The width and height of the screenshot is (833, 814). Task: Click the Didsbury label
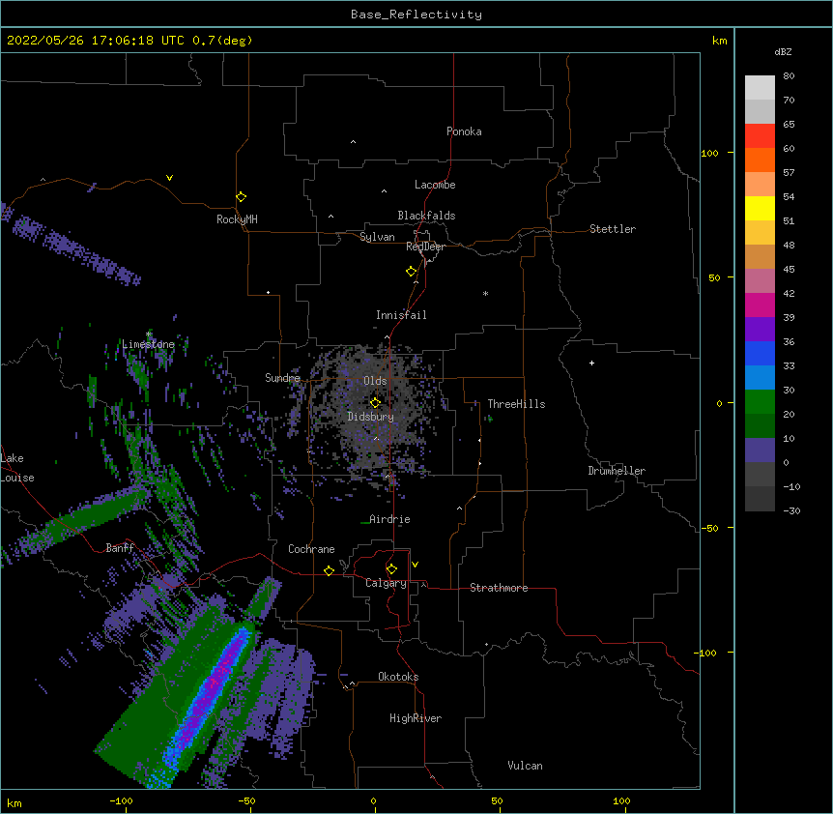(x=371, y=417)
